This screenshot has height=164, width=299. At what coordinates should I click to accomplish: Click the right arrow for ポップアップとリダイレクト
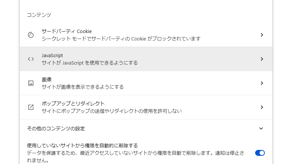coord(261,107)
